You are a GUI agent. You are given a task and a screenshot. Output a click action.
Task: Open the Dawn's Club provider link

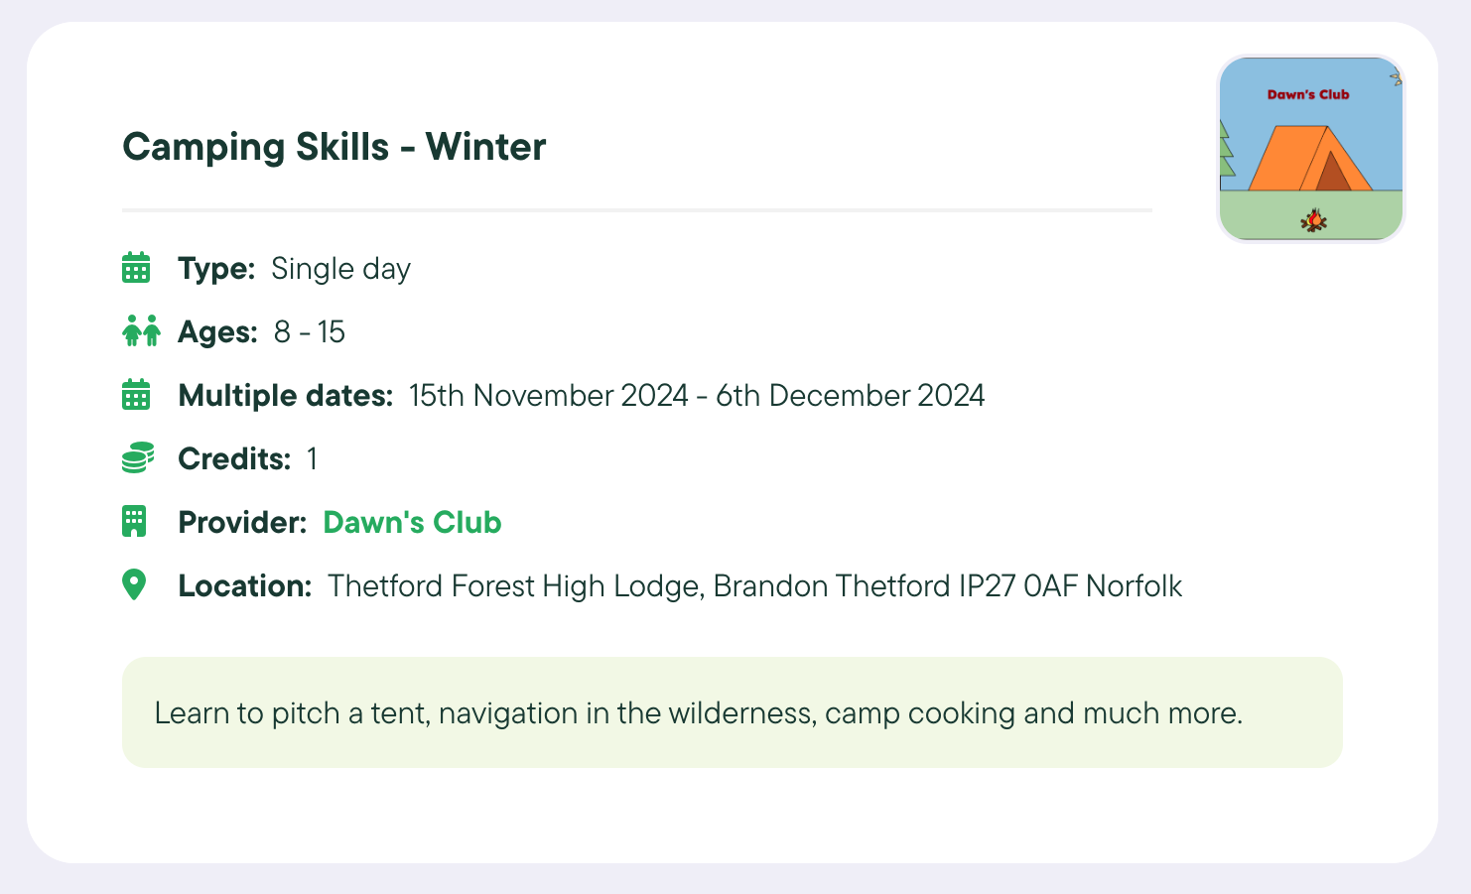[x=412, y=522]
